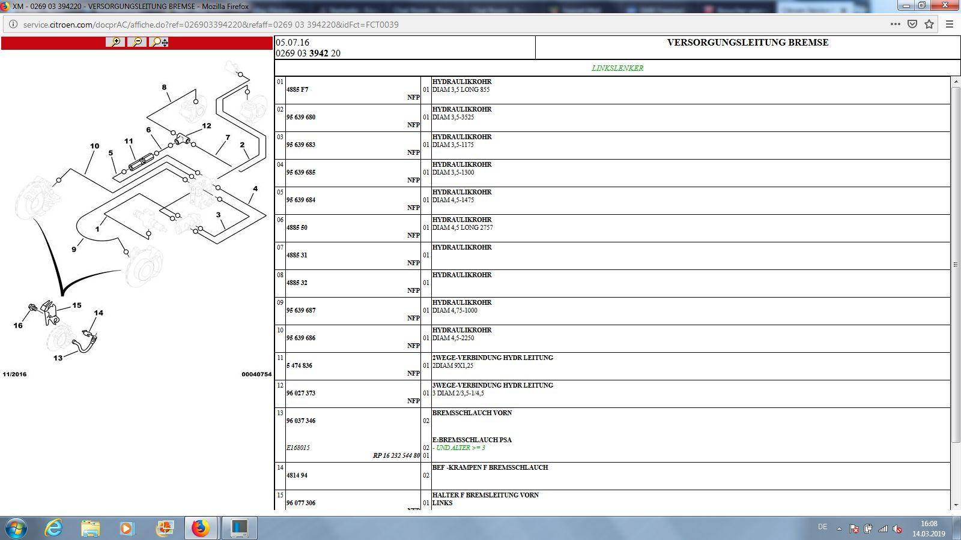Click the text DIAM 4,5 LONG 2757

point(462,227)
